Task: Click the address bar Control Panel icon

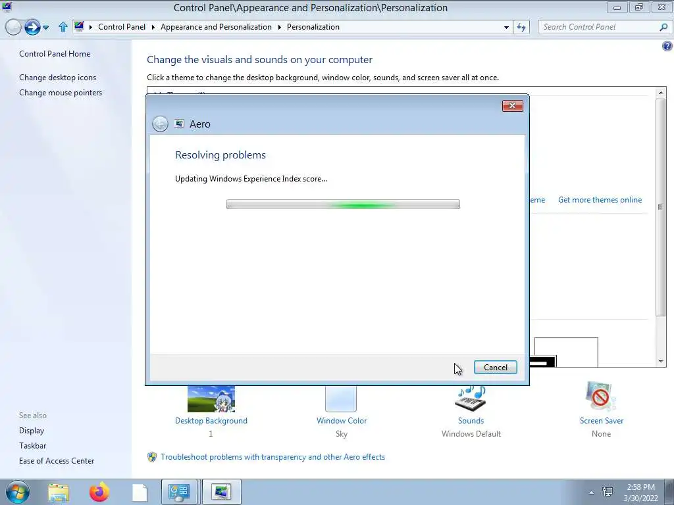Action: point(79,26)
